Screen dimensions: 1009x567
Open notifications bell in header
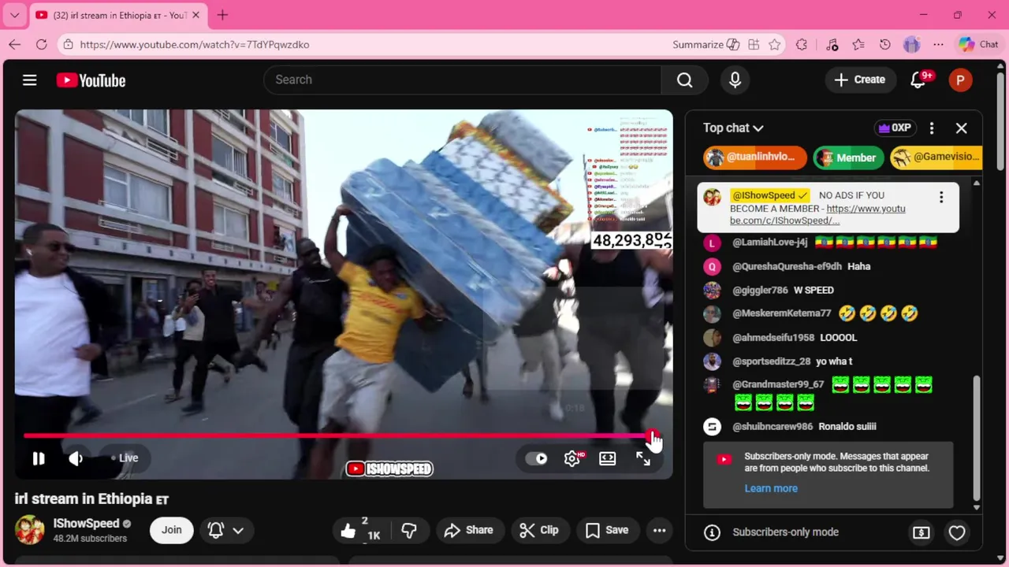click(918, 80)
